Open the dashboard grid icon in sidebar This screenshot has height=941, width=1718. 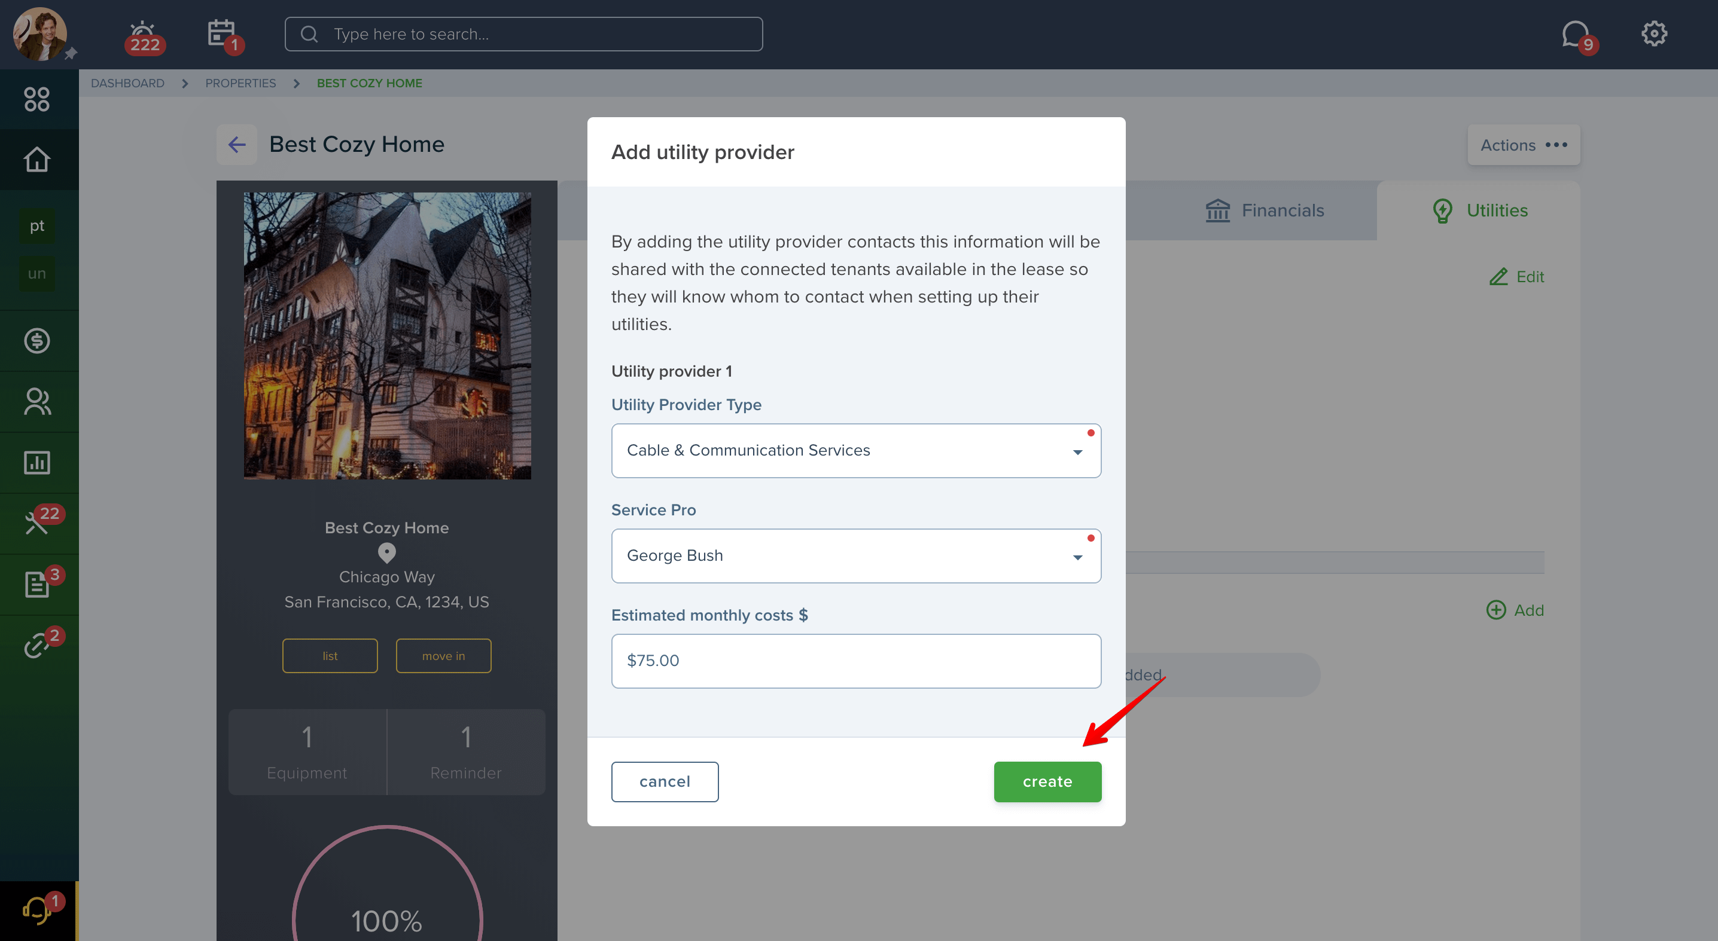[x=36, y=99]
